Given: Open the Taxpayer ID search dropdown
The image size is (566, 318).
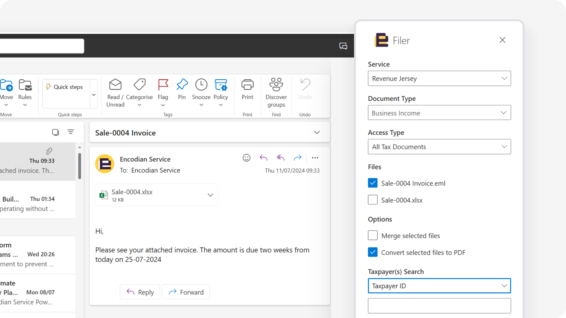Looking at the screenshot, I should pyautogui.click(x=439, y=286).
